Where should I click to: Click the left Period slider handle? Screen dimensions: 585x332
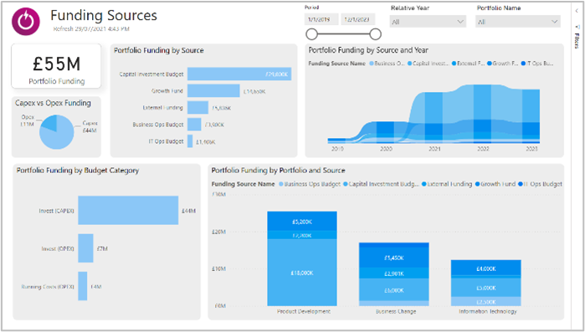(x=311, y=34)
